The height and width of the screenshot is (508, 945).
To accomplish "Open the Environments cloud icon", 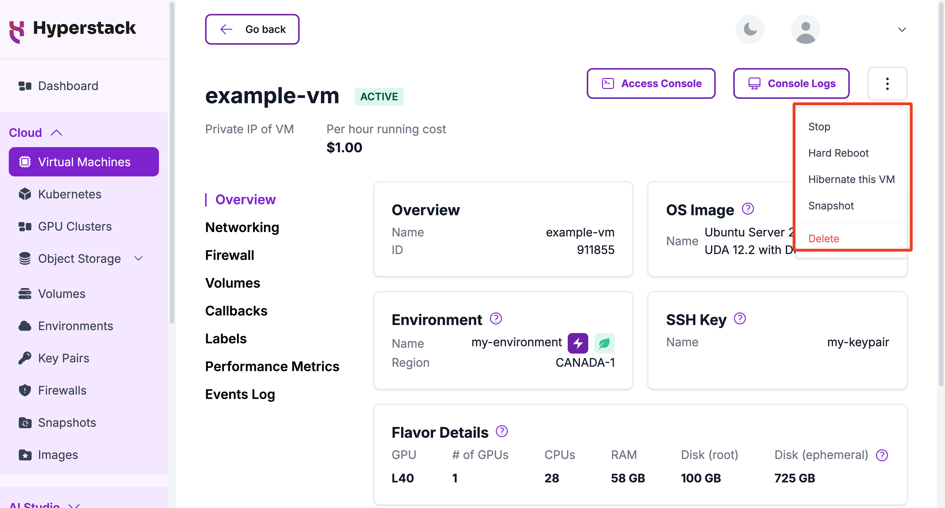I will pyautogui.click(x=25, y=326).
